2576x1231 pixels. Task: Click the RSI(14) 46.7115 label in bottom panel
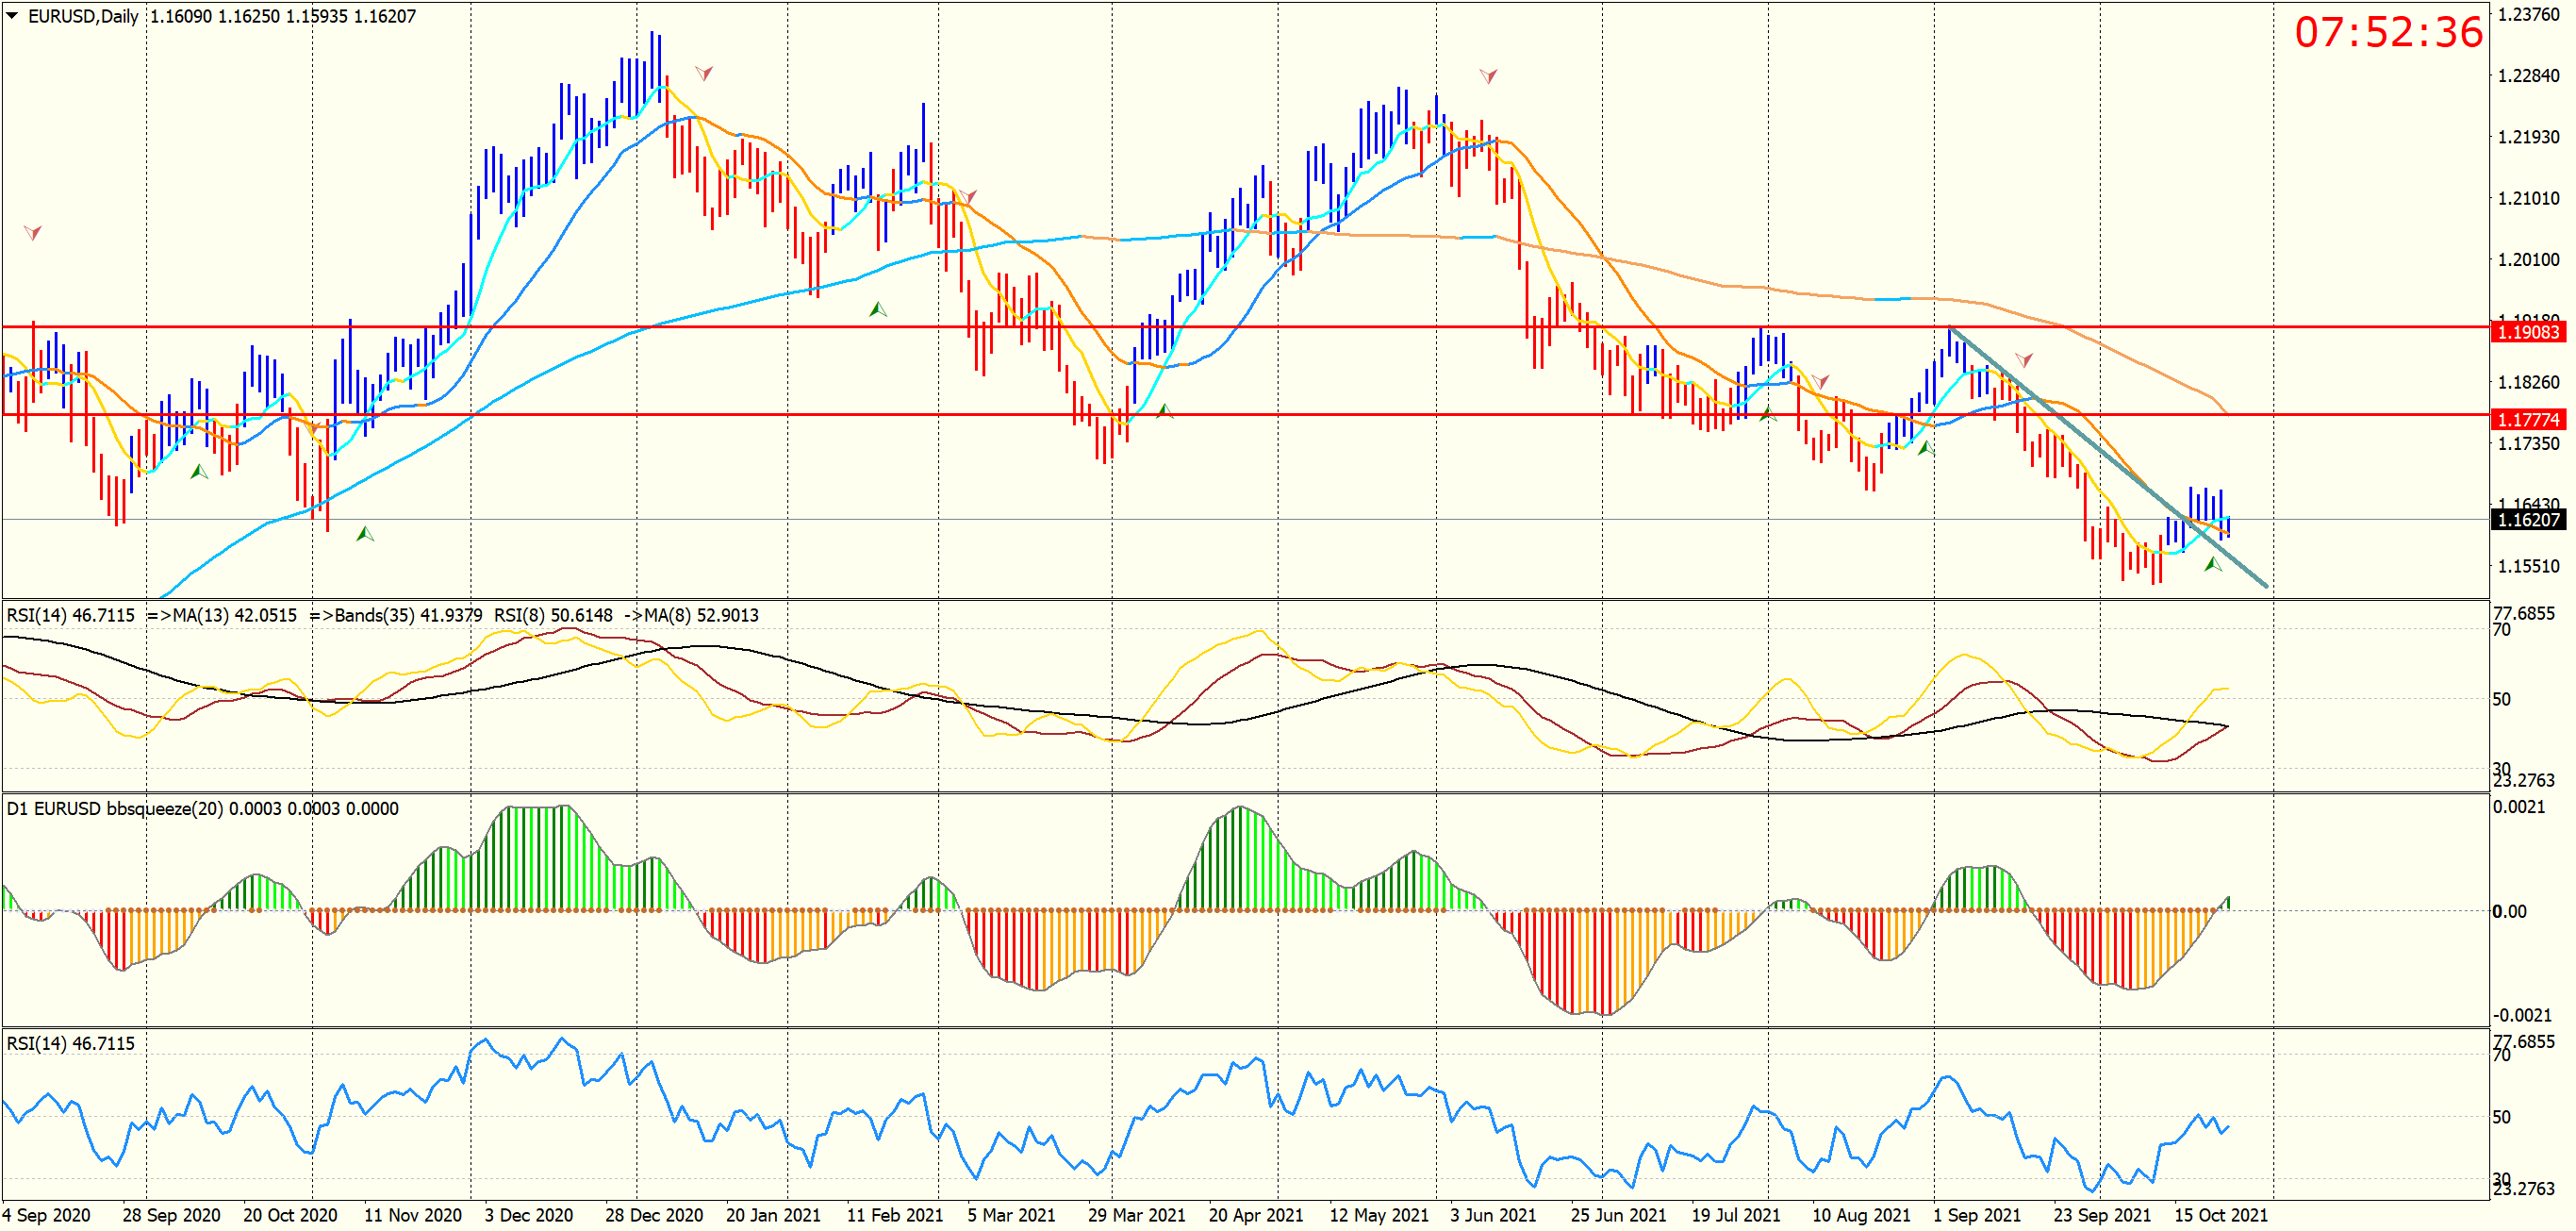point(70,1043)
